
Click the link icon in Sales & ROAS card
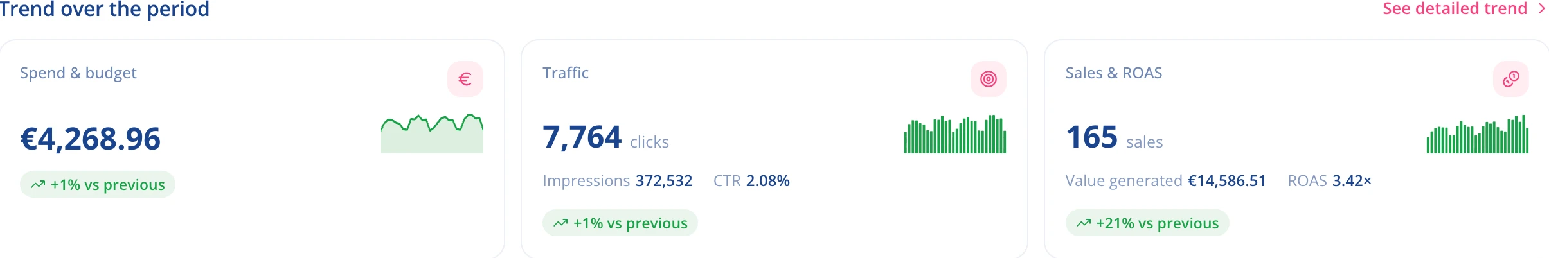(1511, 79)
